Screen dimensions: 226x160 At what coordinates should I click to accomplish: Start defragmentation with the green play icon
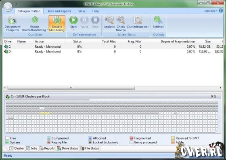pyautogui.click(x=73, y=20)
